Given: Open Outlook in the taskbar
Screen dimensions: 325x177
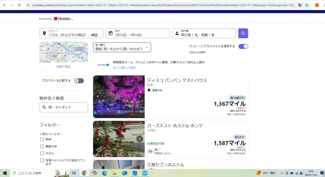Looking at the screenshot, I should 124,173.
